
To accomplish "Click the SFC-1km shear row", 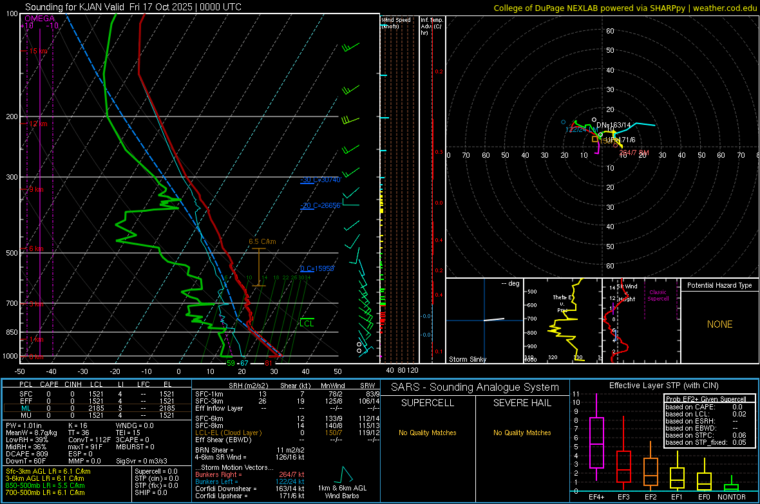I will 287,394.
